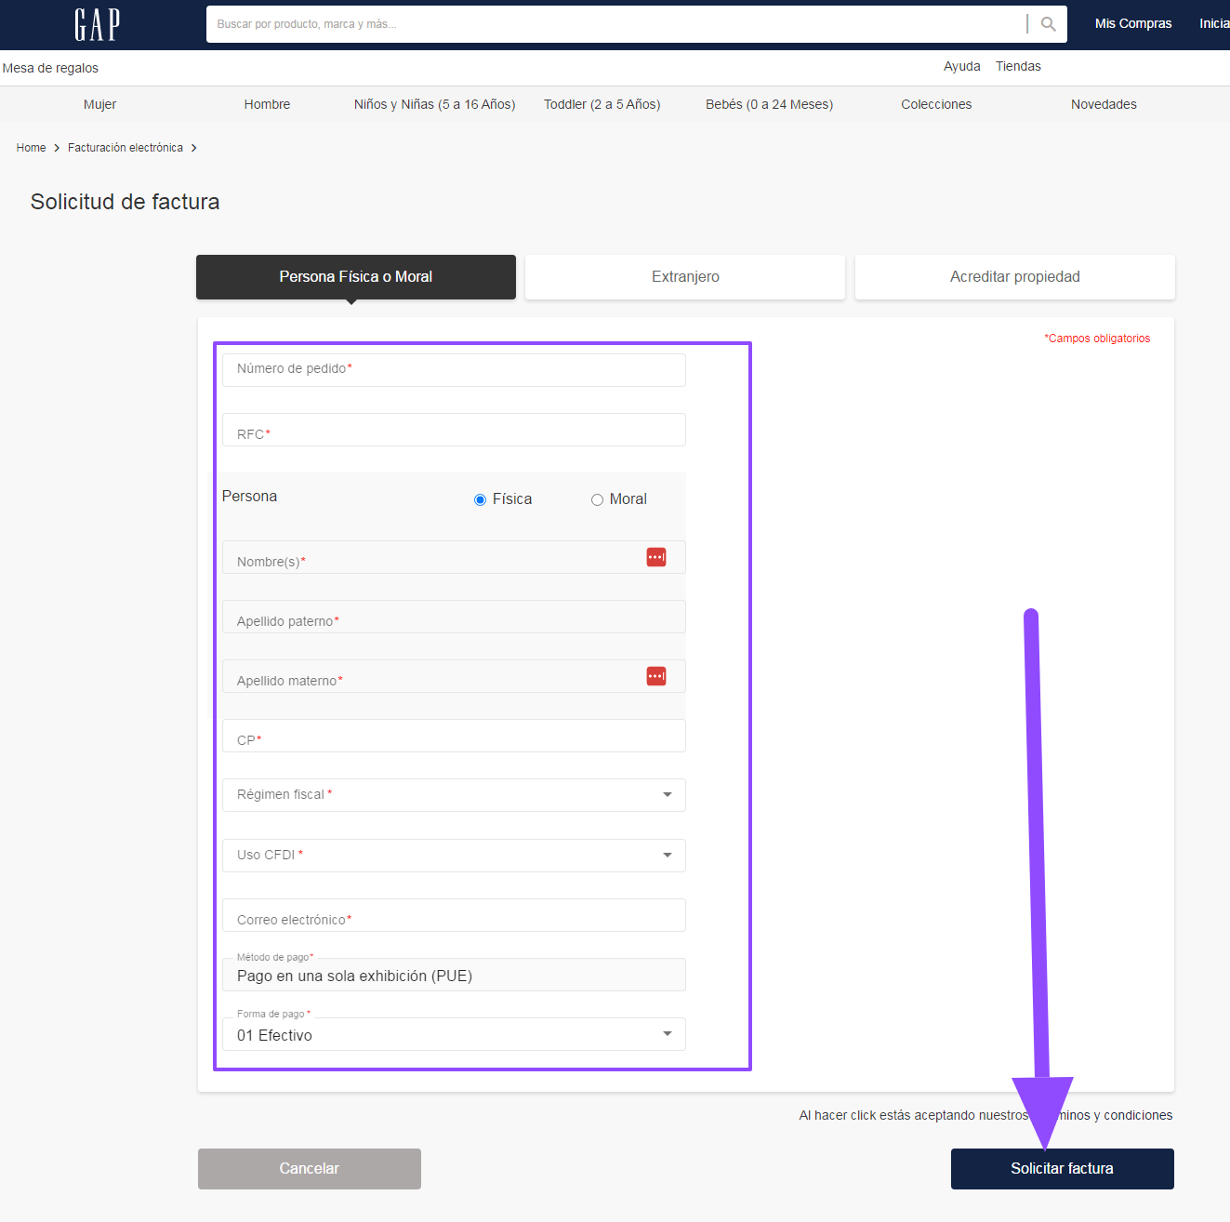Click the Campos obligatorios note
This screenshot has width=1230, height=1222.
pyautogui.click(x=1097, y=339)
